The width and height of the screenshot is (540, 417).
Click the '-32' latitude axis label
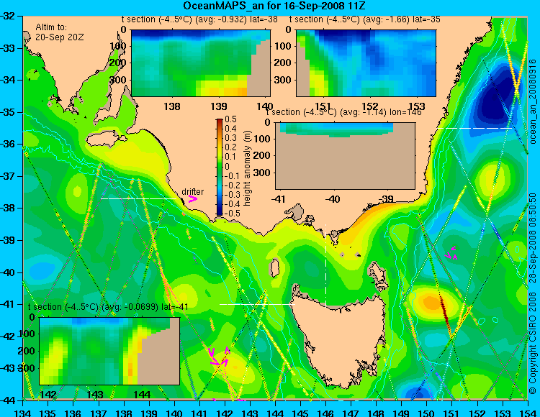coord(8,16)
